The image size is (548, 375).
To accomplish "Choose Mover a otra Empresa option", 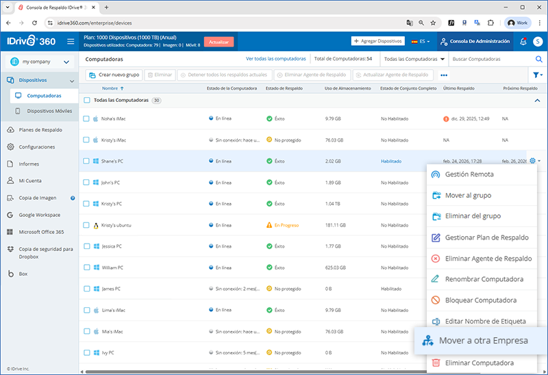I will click(x=480, y=341).
